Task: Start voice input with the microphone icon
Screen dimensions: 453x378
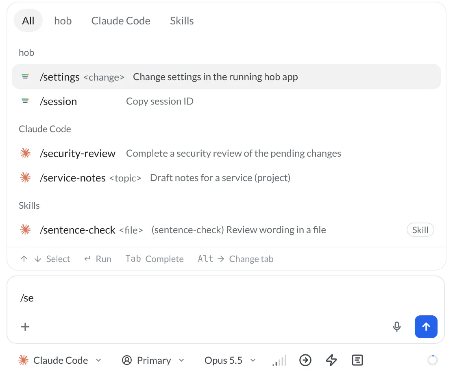Action: point(396,327)
